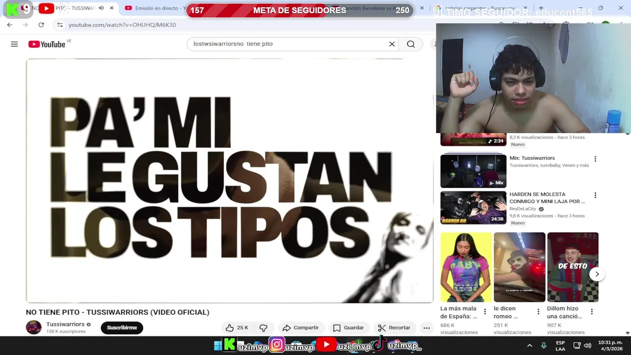This screenshot has height=355, width=631.
Task: Go back with the browser back arrow
Action: tap(9, 25)
